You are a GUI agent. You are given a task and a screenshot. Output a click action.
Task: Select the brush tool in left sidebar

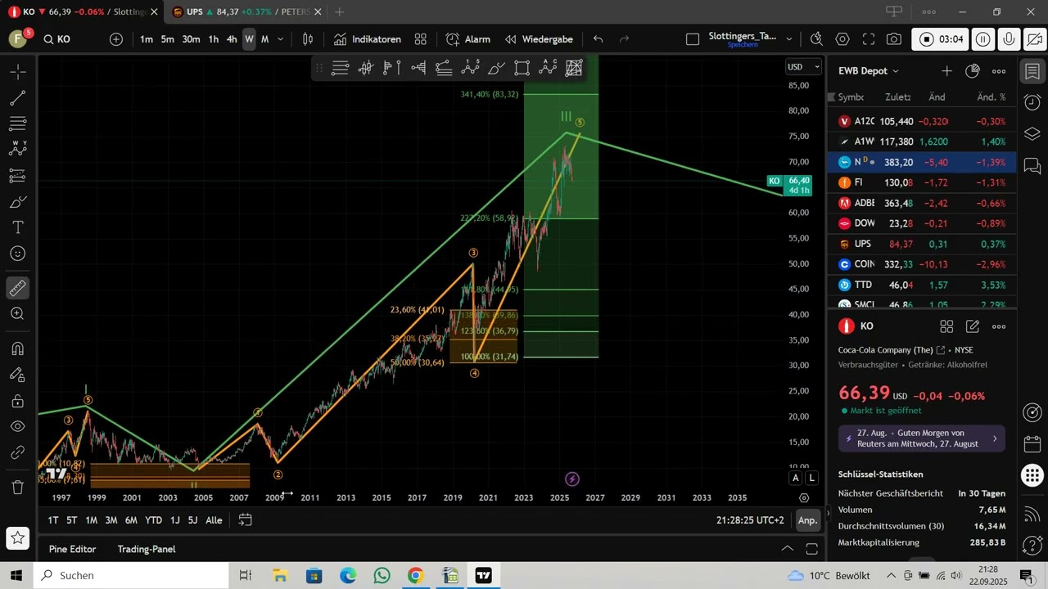(17, 201)
